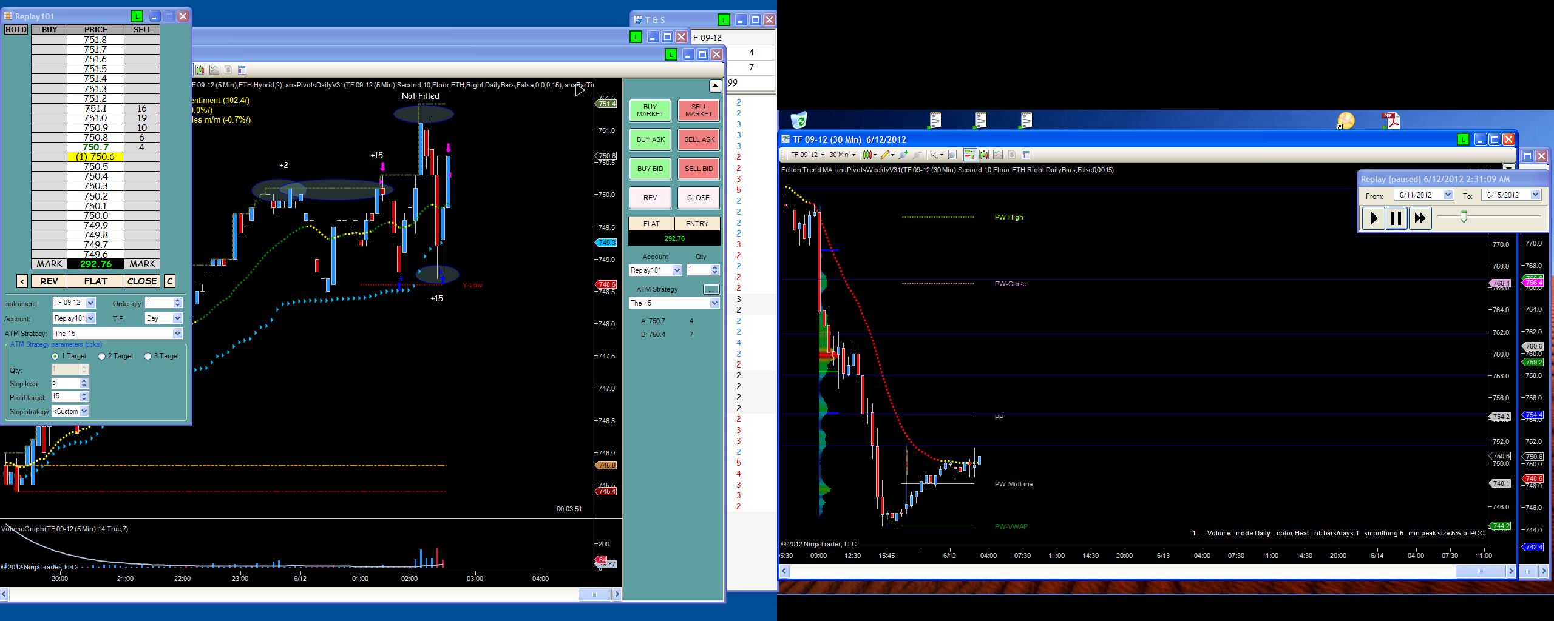The height and width of the screenshot is (621, 1554).
Task: Open the orange globe desktop shortcut
Action: click(x=1345, y=120)
